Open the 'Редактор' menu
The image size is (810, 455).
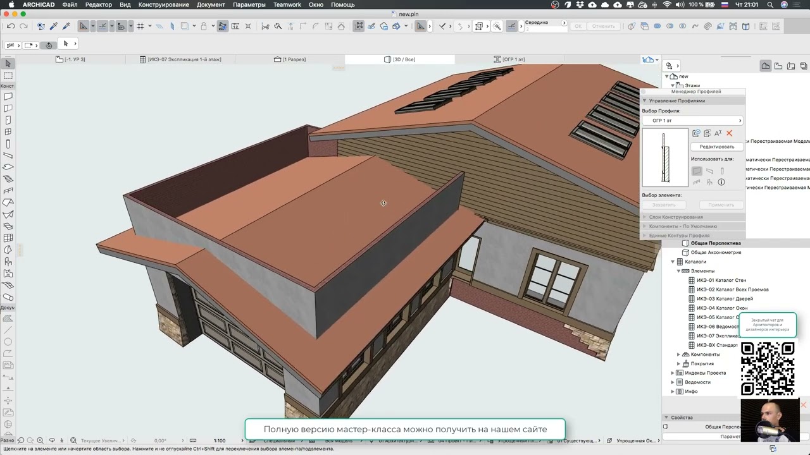[99, 4]
